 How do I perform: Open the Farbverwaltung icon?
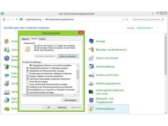(91, 67)
